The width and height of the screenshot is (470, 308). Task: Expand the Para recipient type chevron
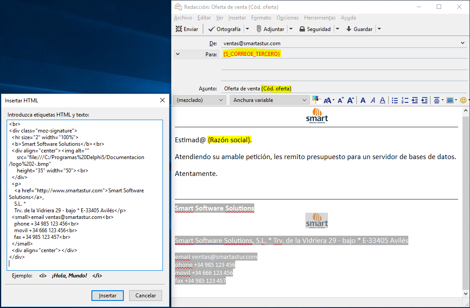click(x=178, y=54)
